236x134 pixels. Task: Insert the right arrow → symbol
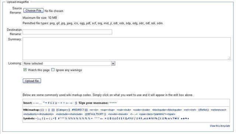pos(71,103)
